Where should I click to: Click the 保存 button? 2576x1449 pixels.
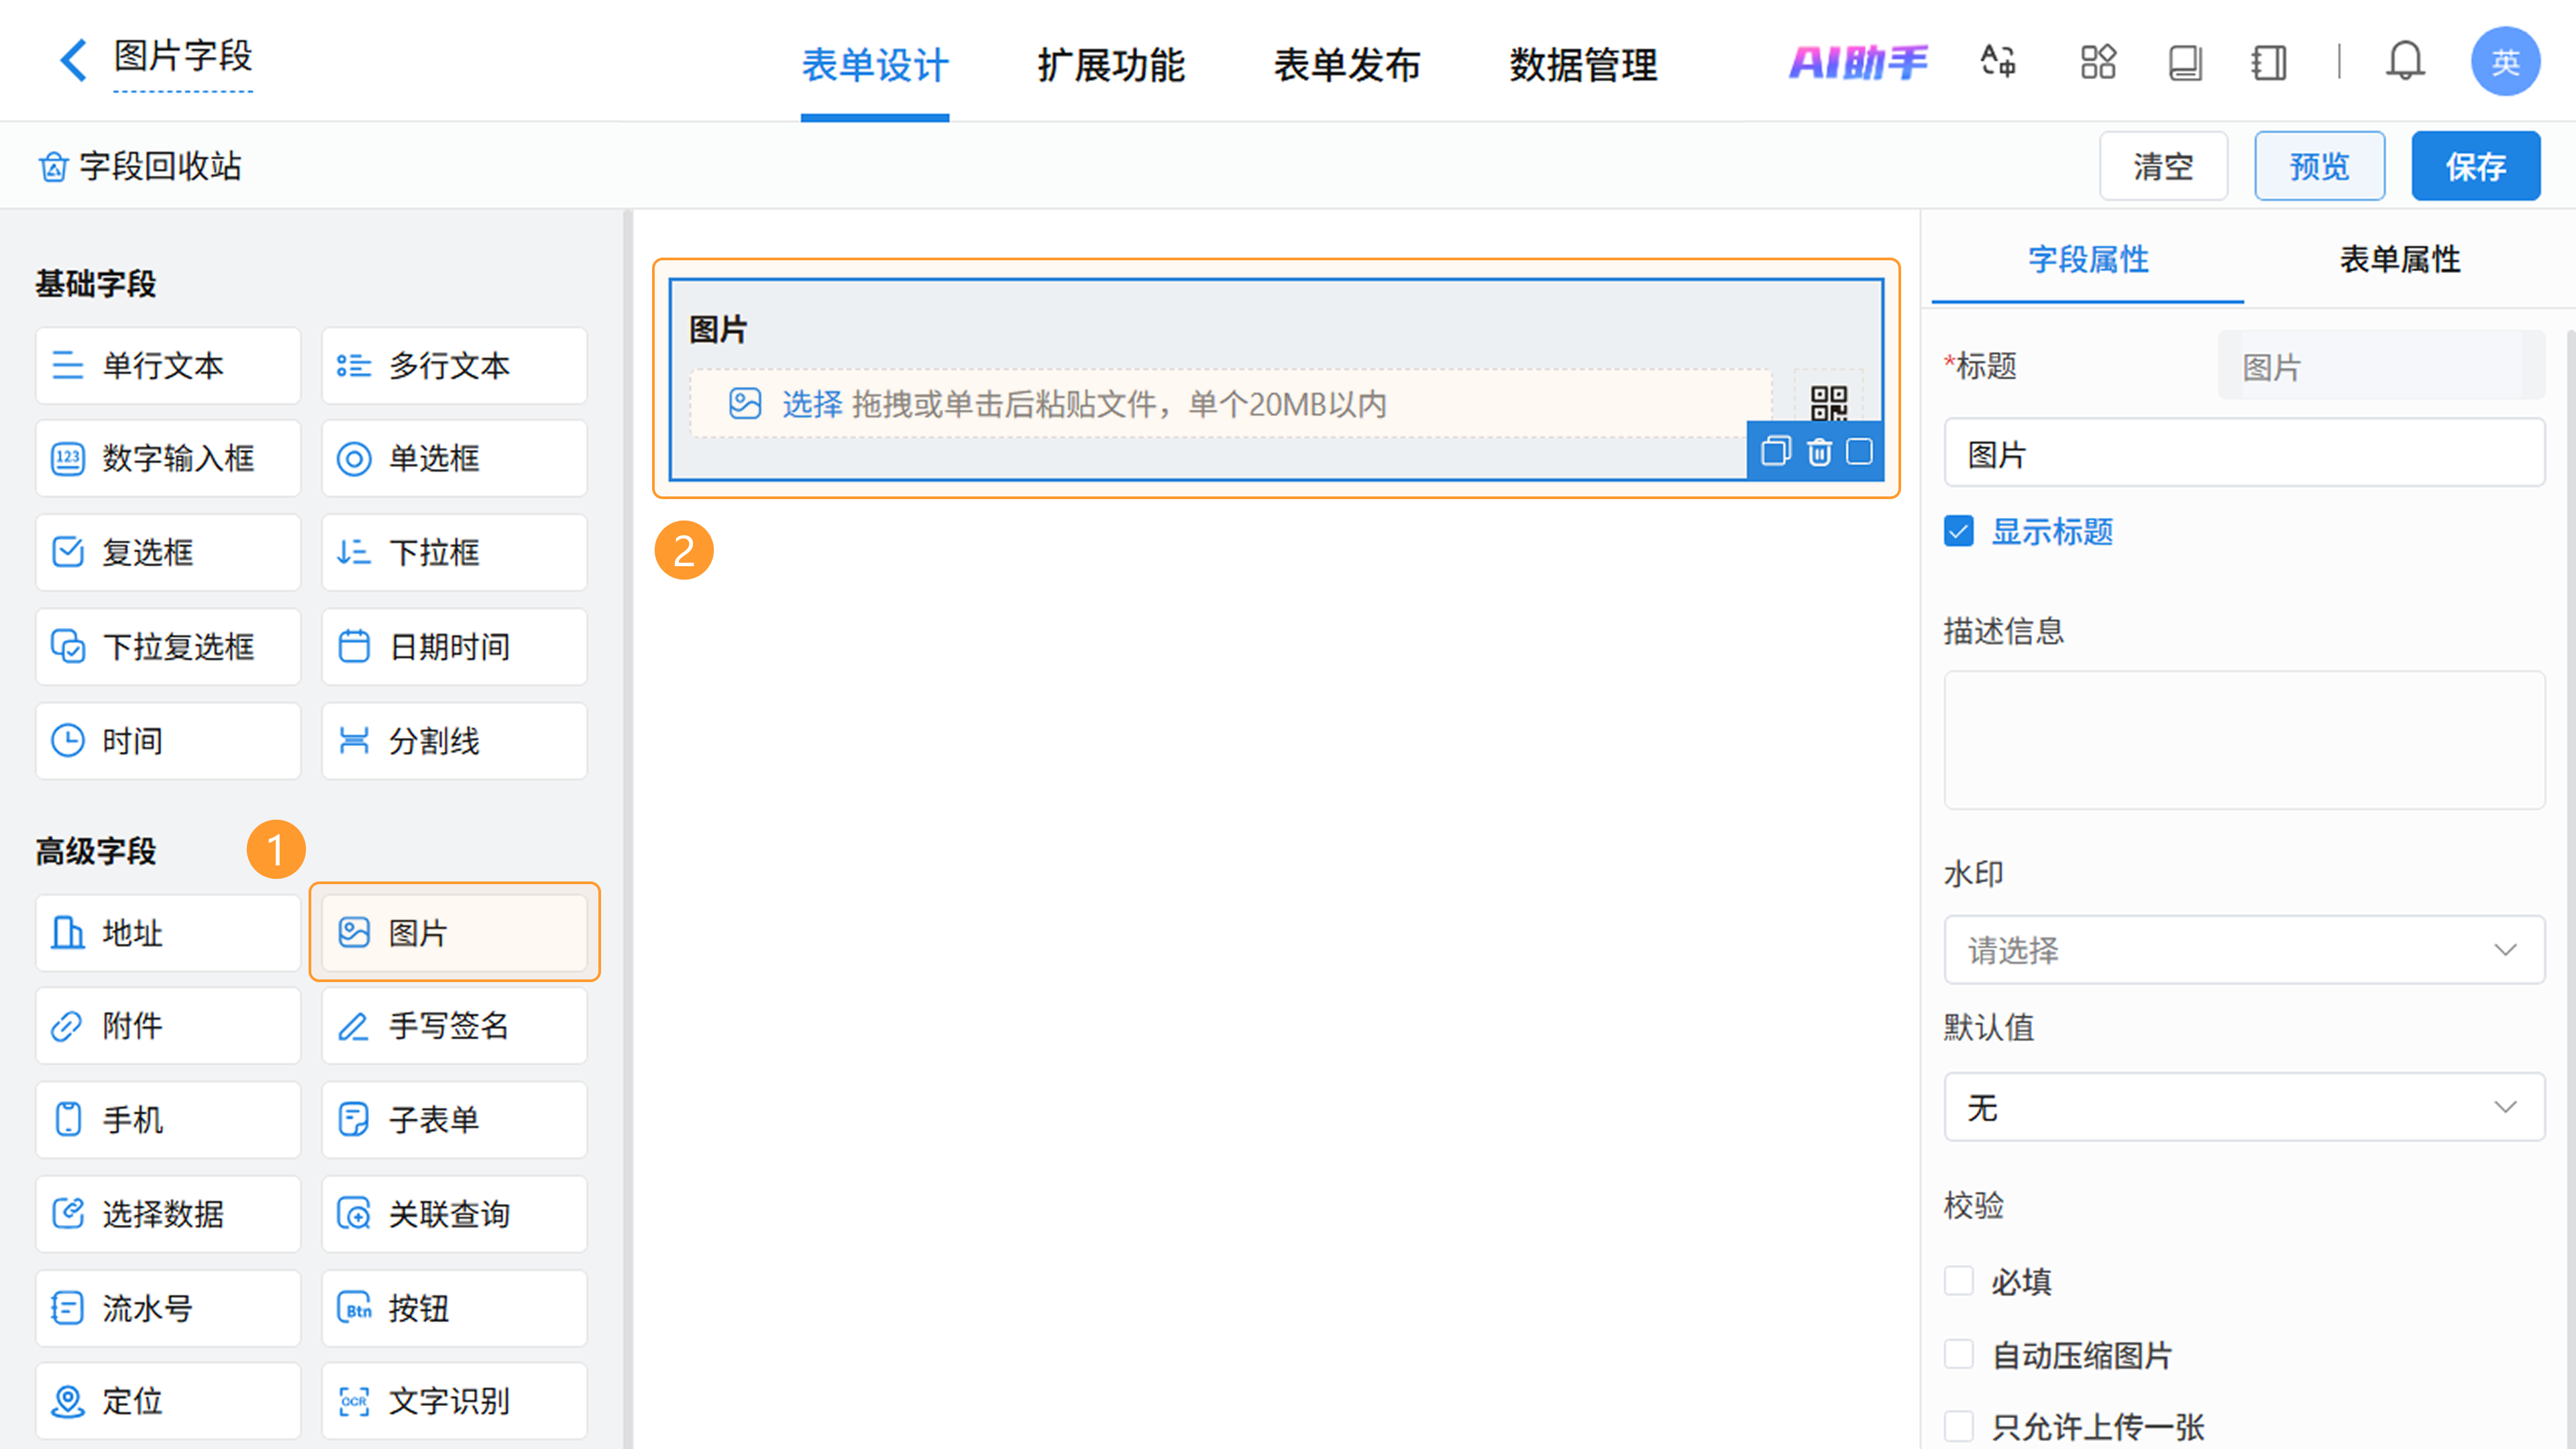click(x=2475, y=166)
